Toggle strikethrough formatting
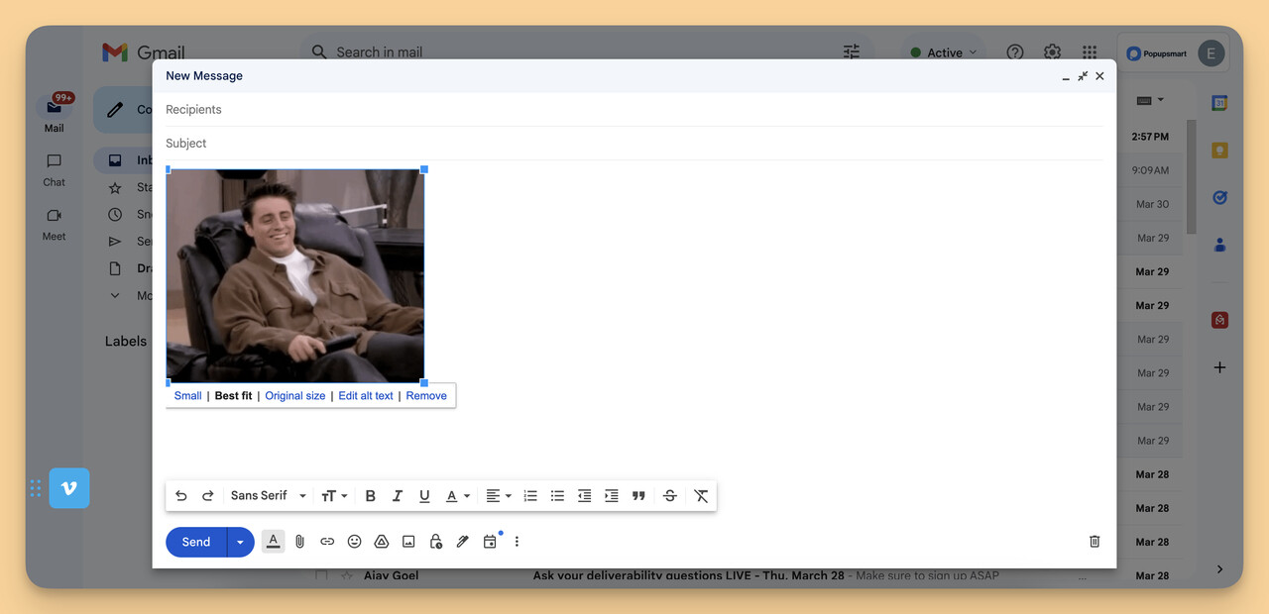This screenshot has height=614, width=1269. (x=669, y=496)
